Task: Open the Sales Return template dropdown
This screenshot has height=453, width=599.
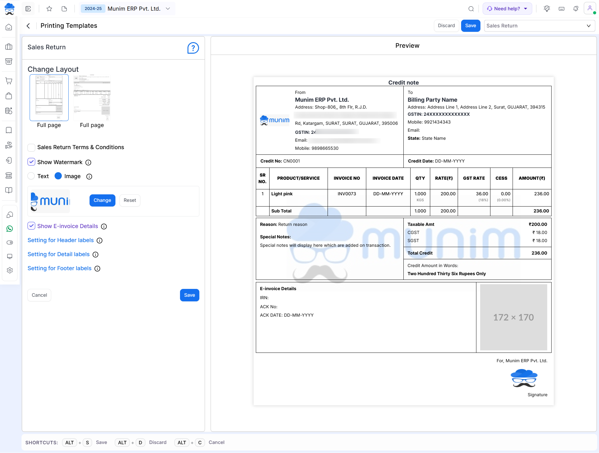Action: 539,26
